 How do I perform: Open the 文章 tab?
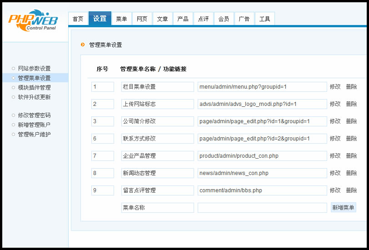coord(162,19)
